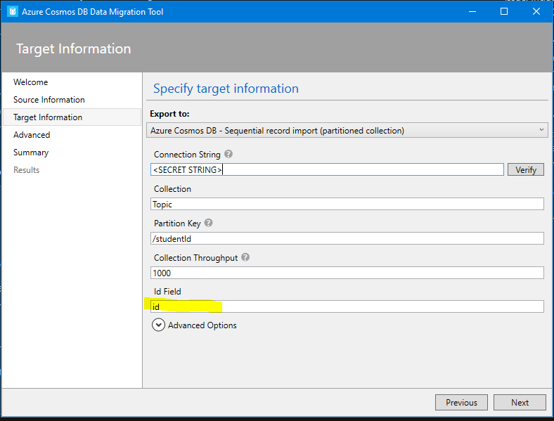The height and width of the screenshot is (421, 554).
Task: Click the Cosmos DB app icon in title bar
Action: [x=13, y=11]
